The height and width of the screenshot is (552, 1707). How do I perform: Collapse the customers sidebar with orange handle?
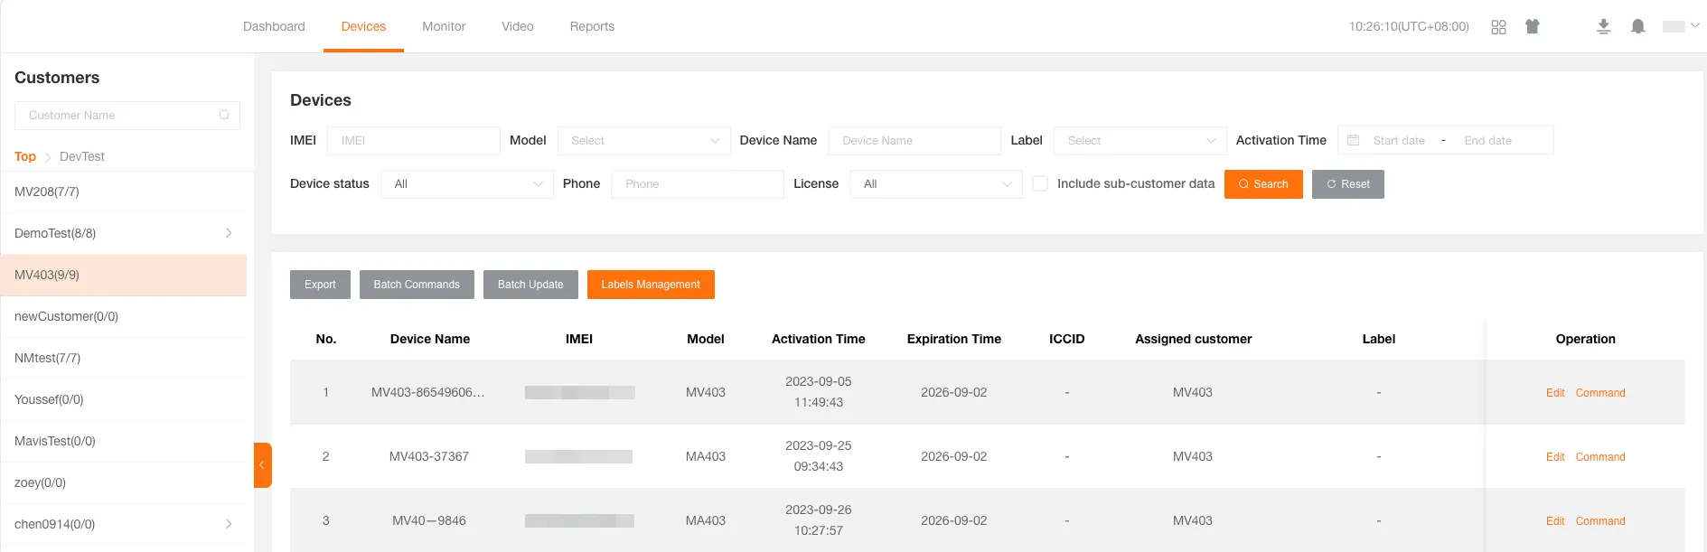[x=262, y=465]
